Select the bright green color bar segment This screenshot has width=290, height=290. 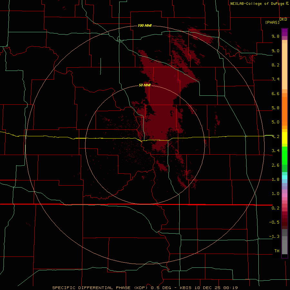pyautogui.click(x=285, y=155)
